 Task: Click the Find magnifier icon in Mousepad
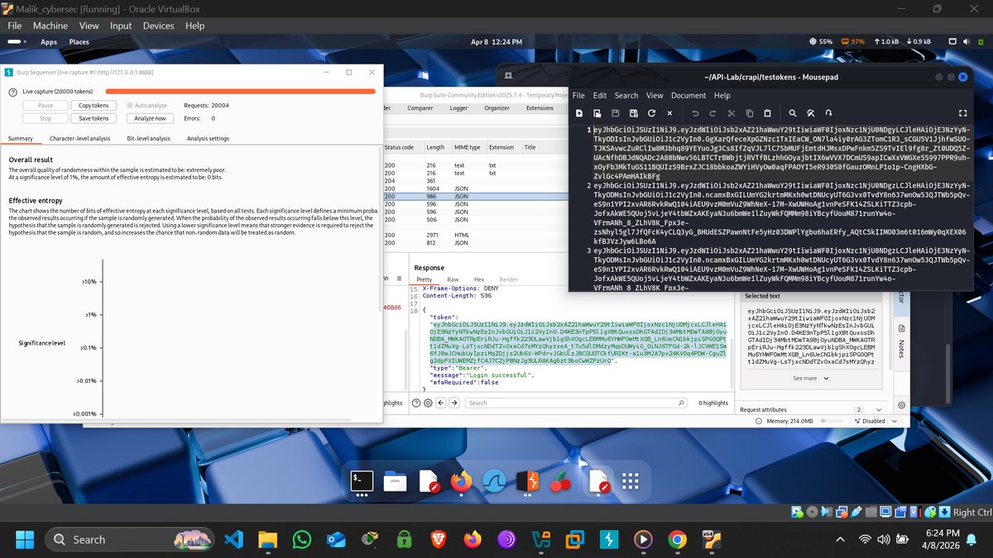[792, 112]
